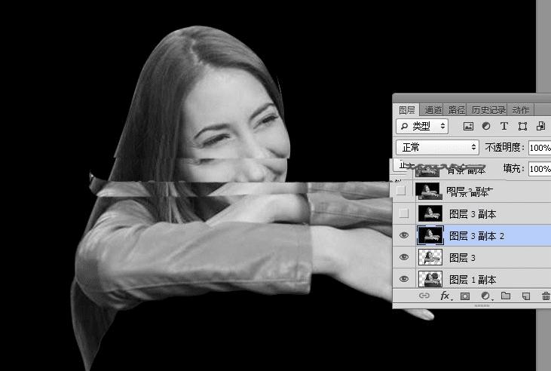
Task: Click the 不透明度 label
Action: pyautogui.click(x=504, y=147)
